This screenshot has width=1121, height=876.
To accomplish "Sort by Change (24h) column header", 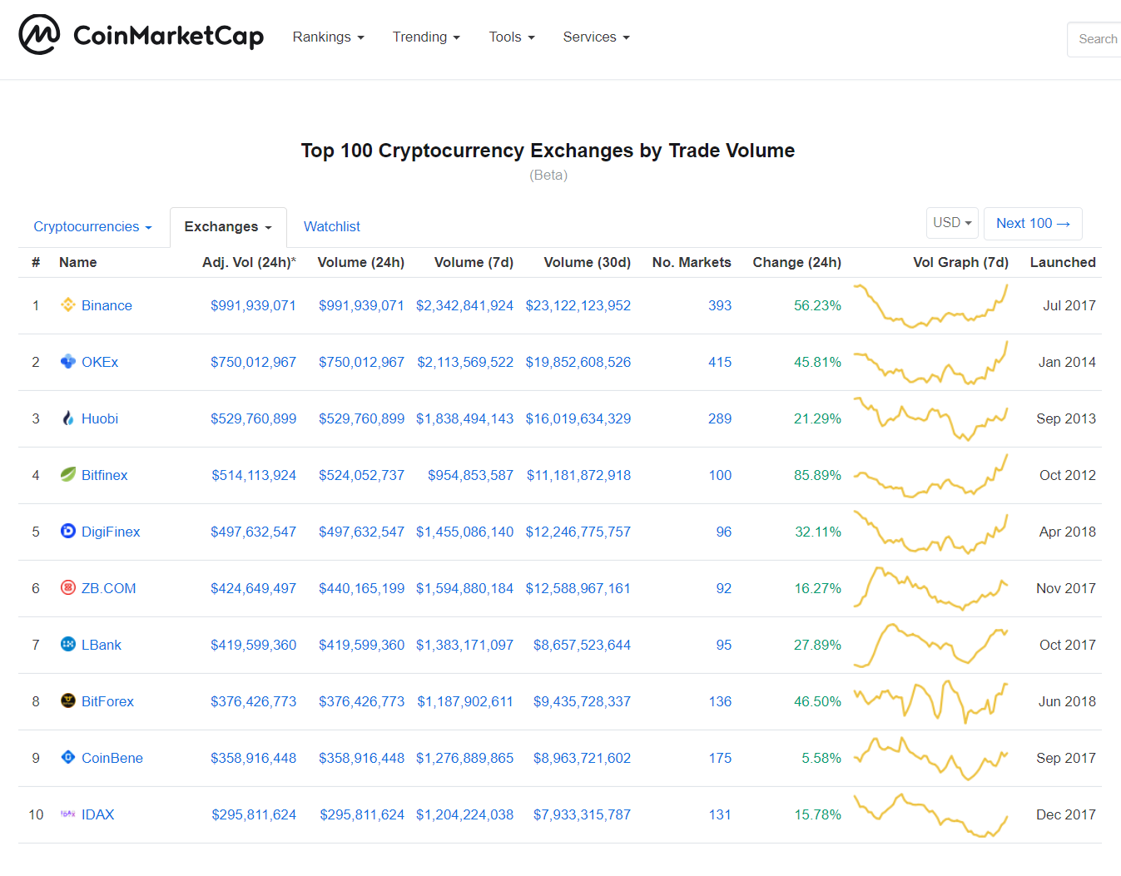I will pyautogui.click(x=797, y=262).
